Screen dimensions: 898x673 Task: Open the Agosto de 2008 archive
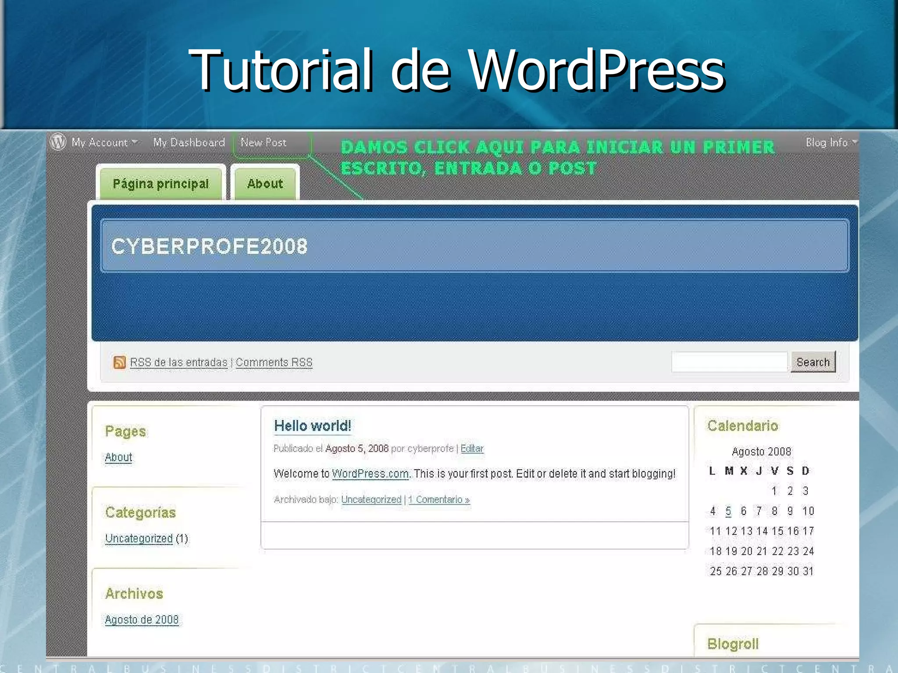142,620
